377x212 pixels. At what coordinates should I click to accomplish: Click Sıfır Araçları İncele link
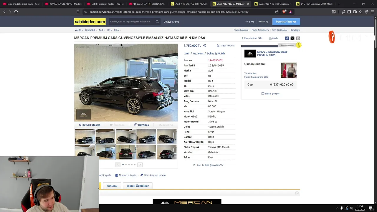[x=153, y=175]
